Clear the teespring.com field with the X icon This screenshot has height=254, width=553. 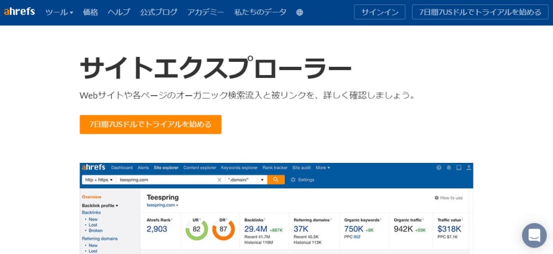click(x=220, y=179)
